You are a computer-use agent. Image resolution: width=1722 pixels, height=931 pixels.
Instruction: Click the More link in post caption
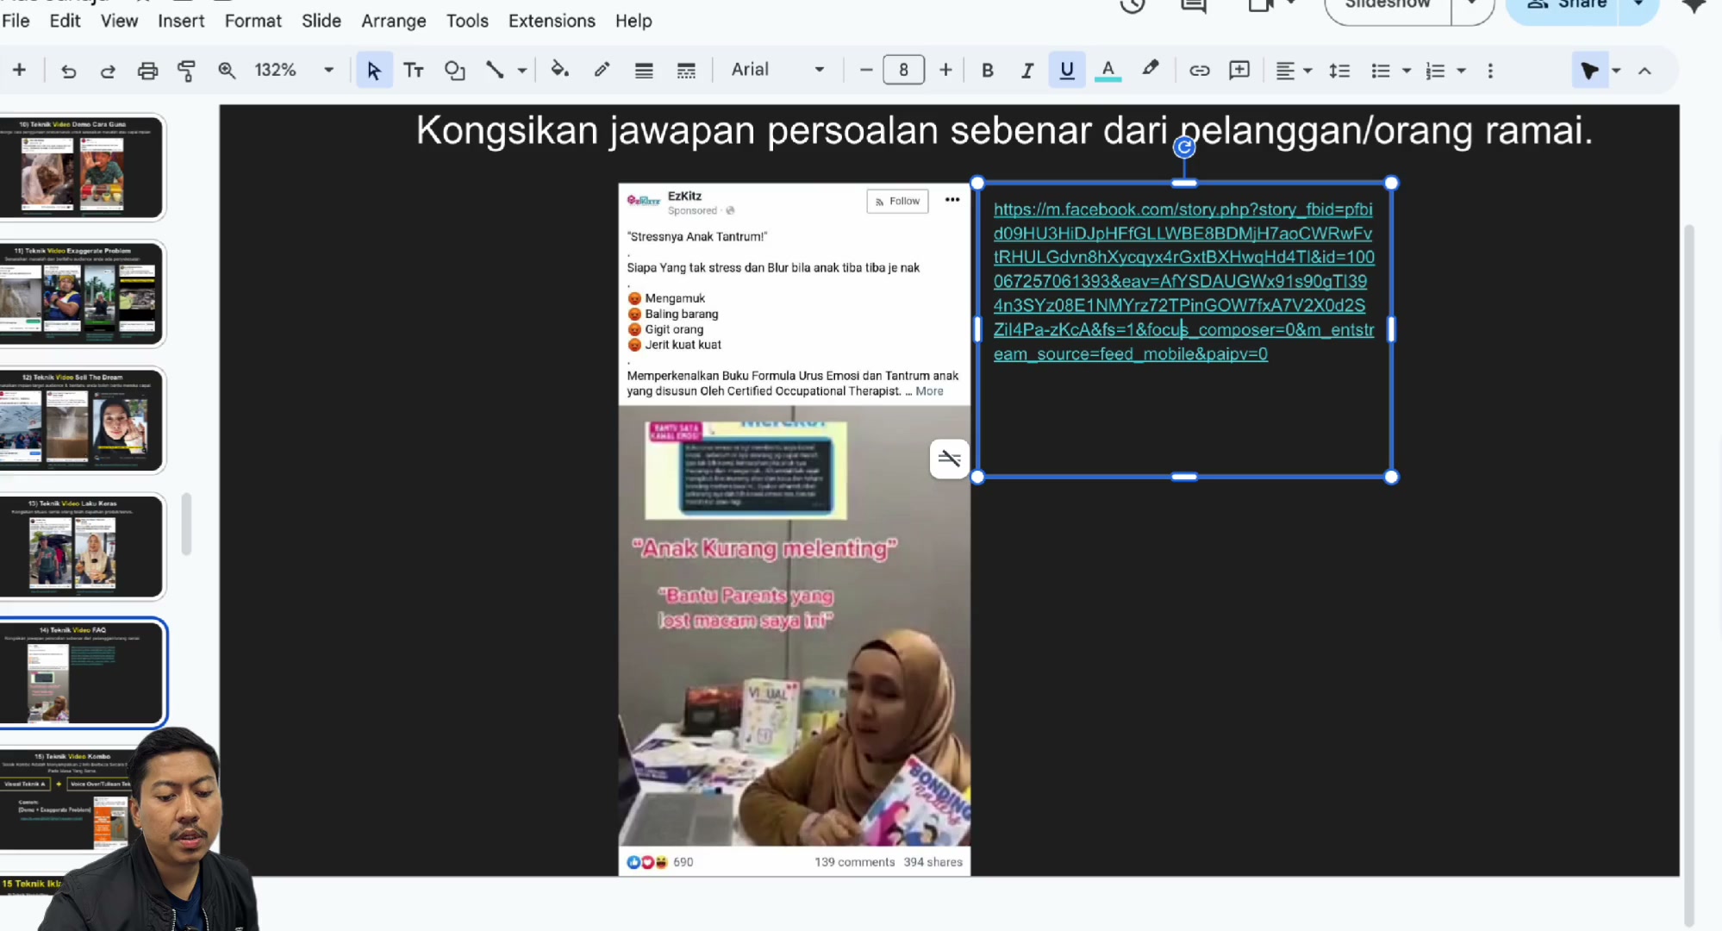[929, 391]
